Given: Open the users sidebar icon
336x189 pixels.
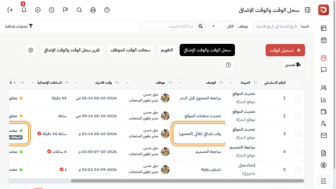Looking at the screenshot, I should (323, 88).
